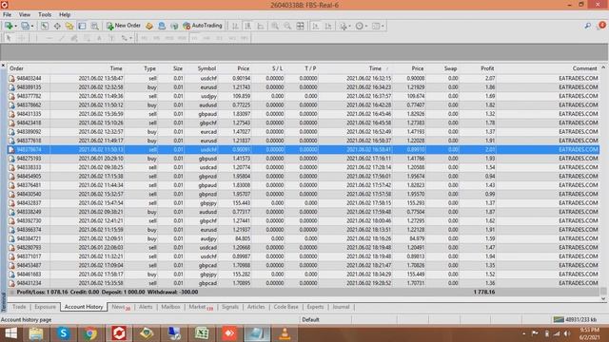Open the Experts tab
Image resolution: width=609 pixels, height=342 pixels.
[315, 307]
